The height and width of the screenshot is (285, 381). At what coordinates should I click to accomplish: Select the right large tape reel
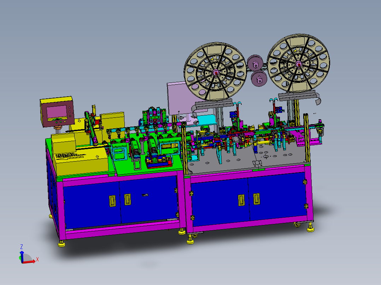click(x=298, y=63)
